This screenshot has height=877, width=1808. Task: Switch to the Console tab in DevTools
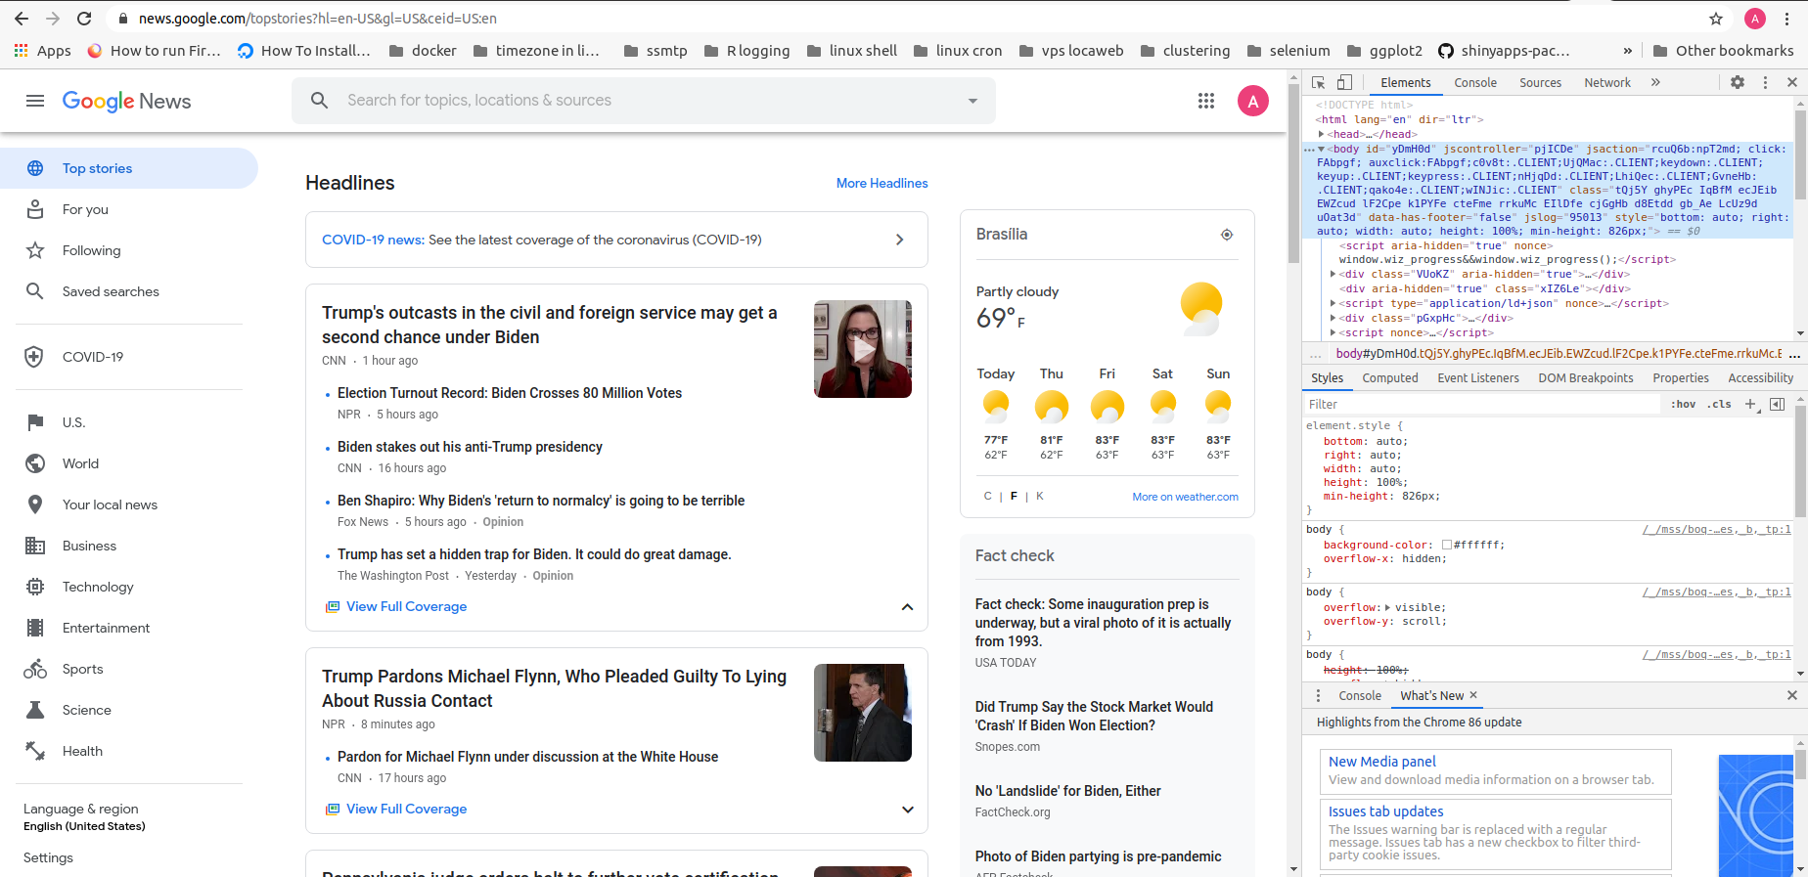coord(1475,83)
